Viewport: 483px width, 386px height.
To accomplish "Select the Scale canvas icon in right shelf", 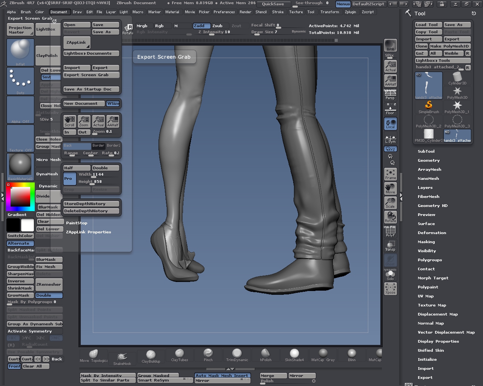I will [390, 203].
